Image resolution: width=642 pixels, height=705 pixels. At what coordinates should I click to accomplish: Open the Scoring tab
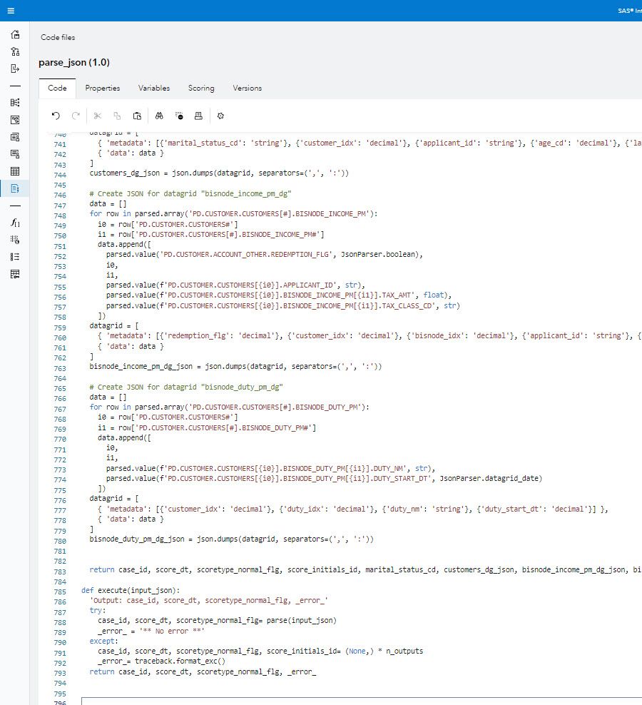[201, 88]
